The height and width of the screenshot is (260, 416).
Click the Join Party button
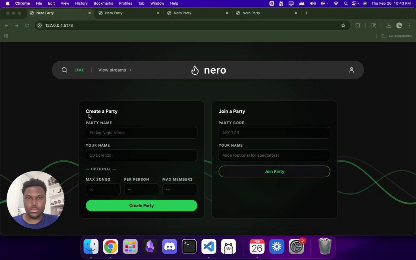[x=274, y=172]
